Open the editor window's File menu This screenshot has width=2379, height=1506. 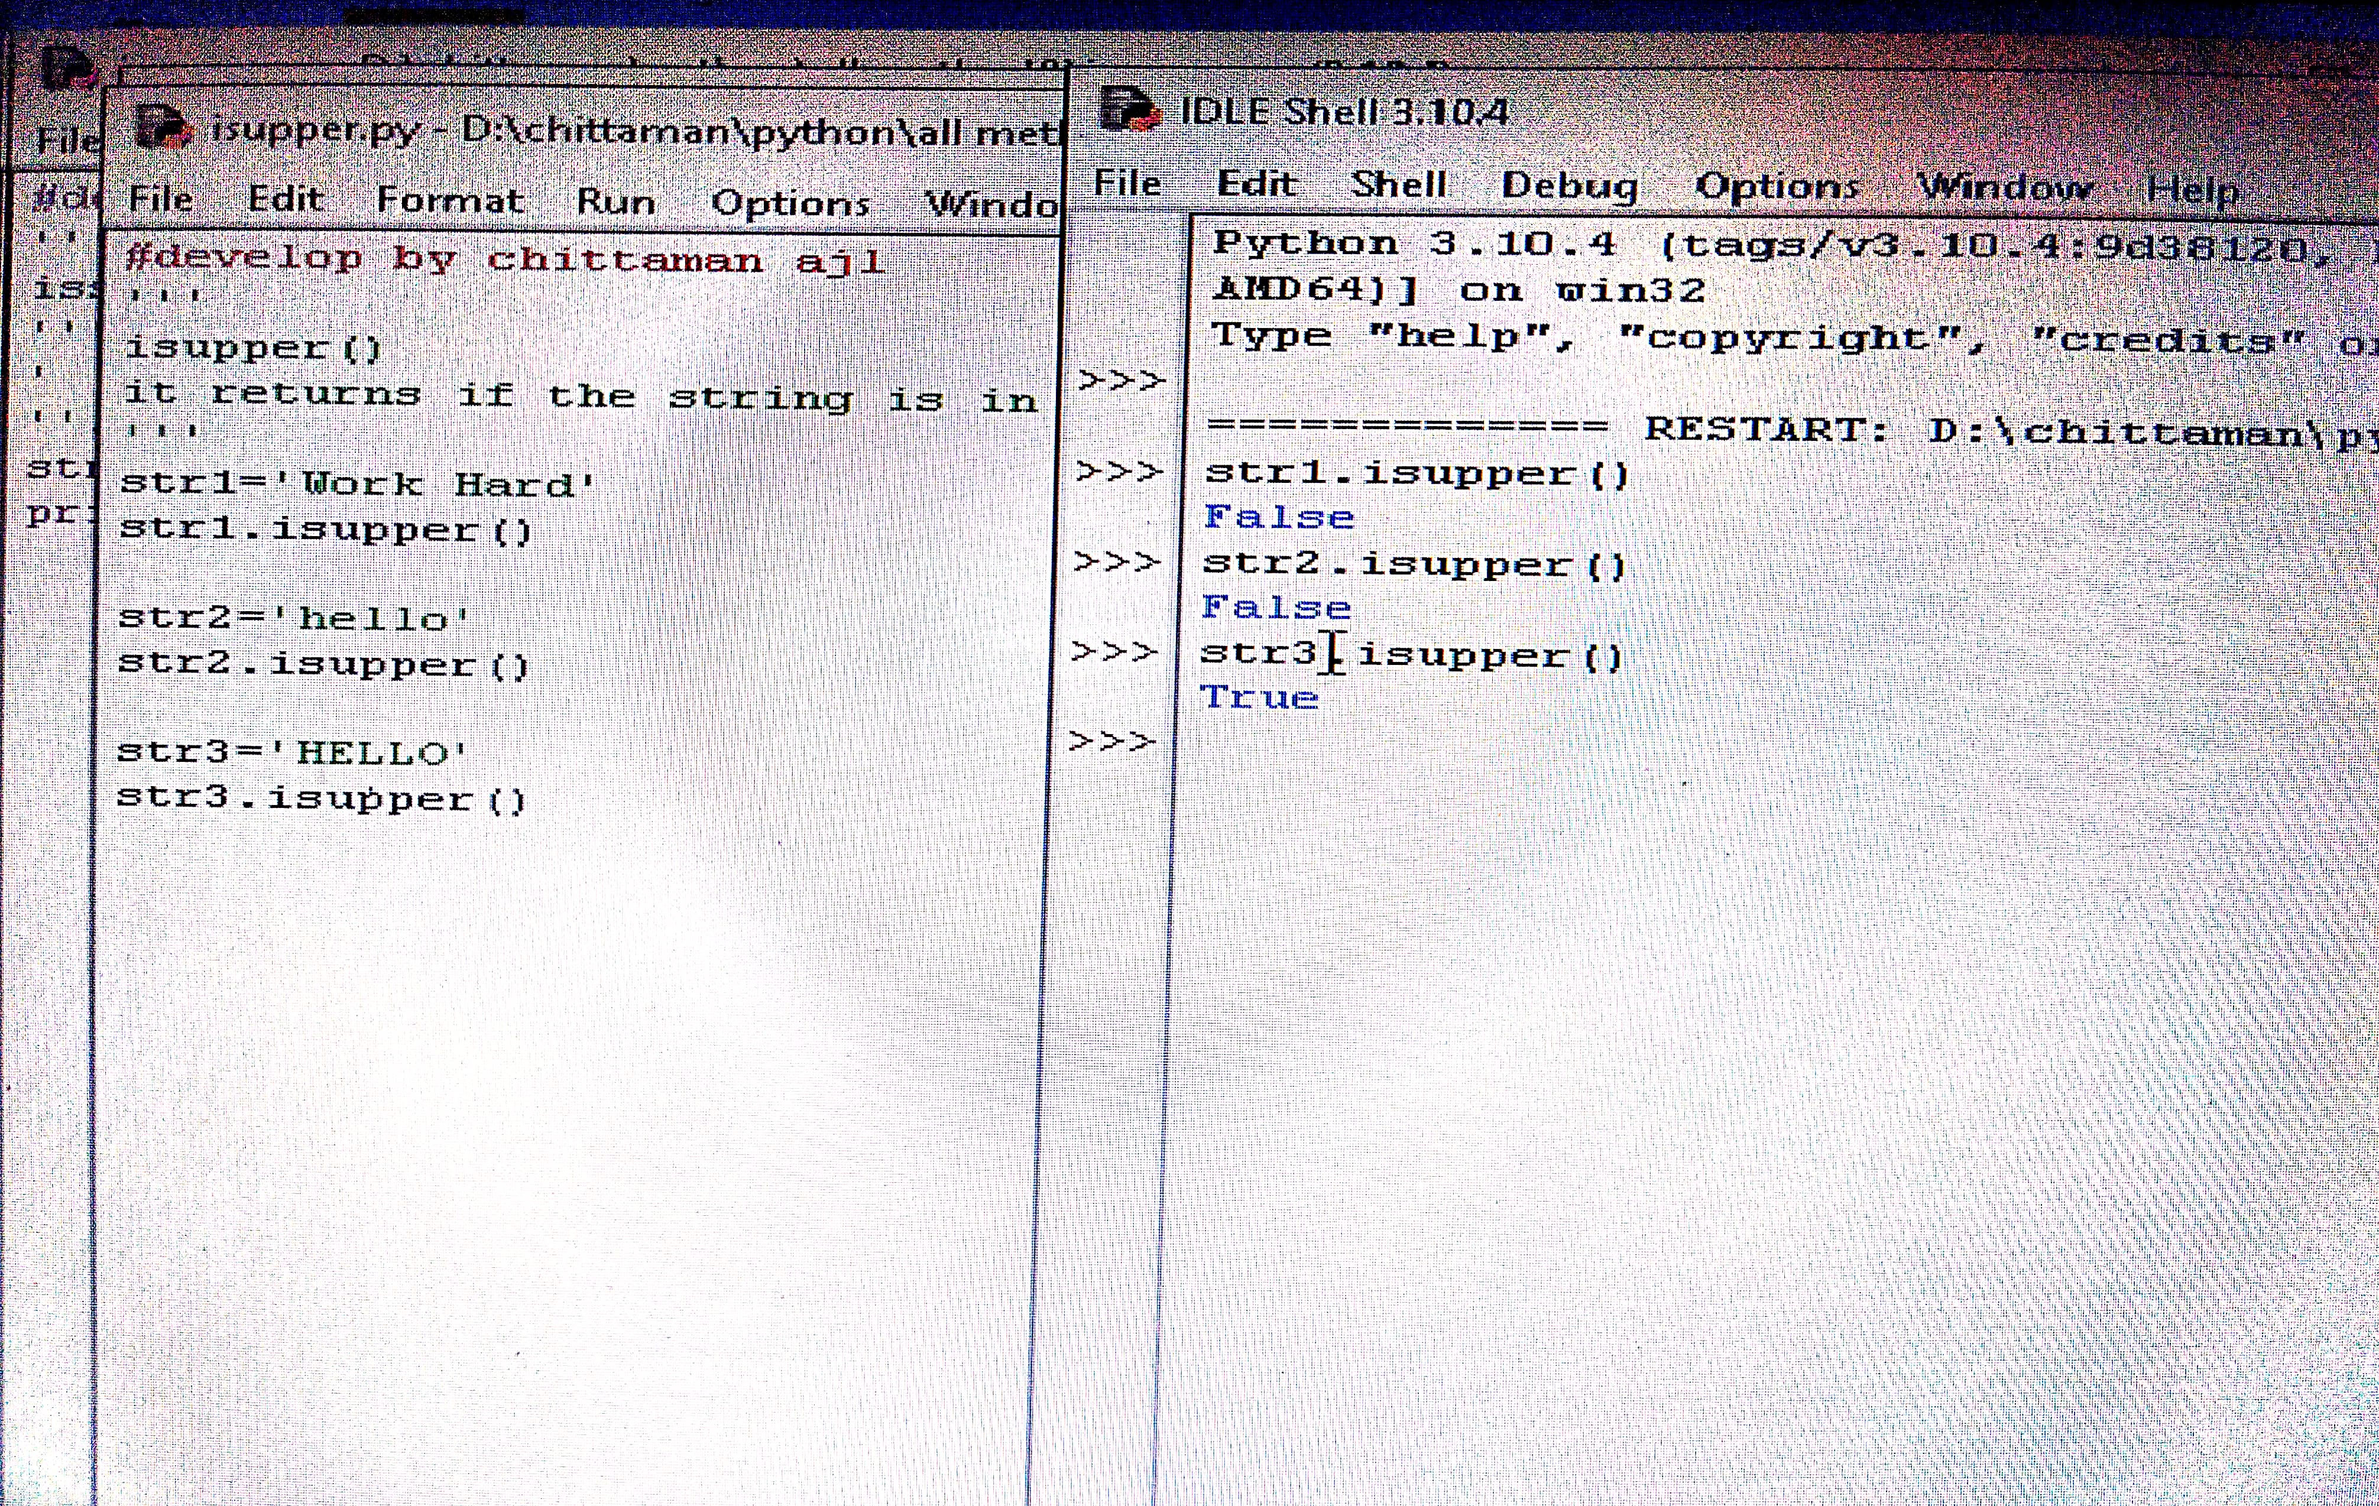tap(161, 199)
